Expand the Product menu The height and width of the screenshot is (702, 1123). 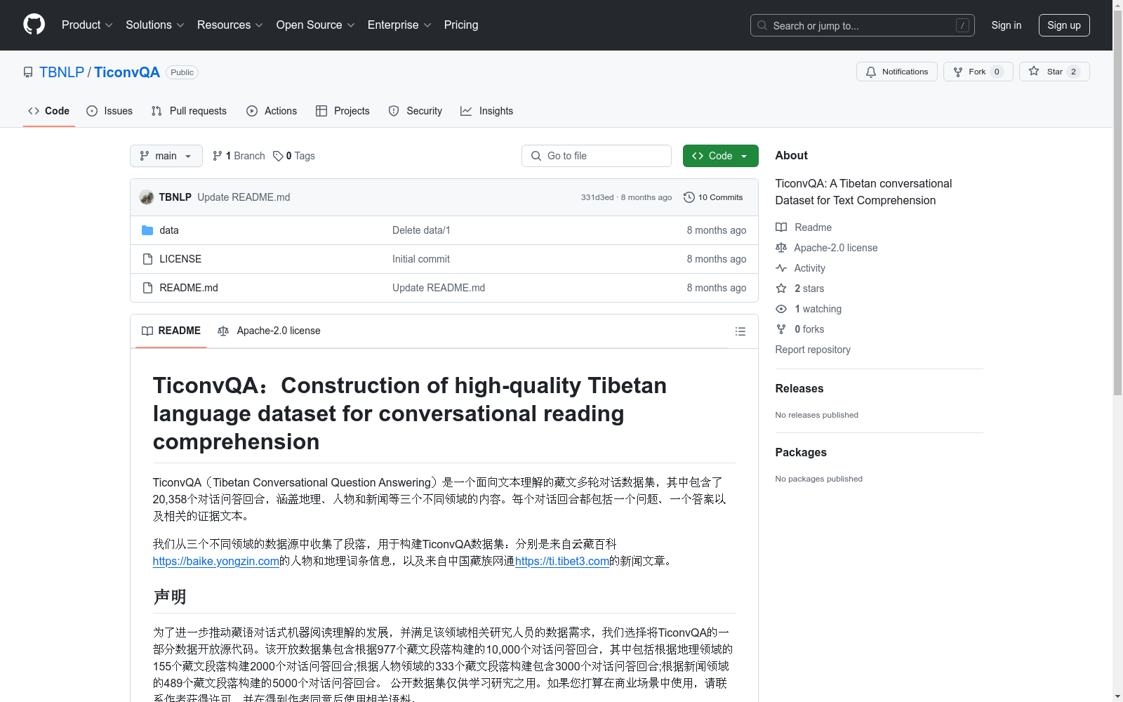[x=87, y=25]
